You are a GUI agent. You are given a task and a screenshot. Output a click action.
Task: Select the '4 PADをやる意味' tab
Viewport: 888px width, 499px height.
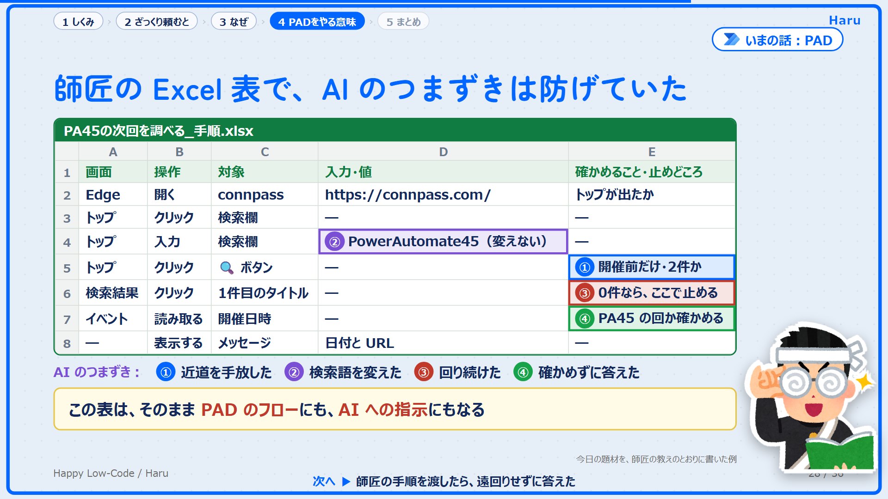(x=317, y=22)
